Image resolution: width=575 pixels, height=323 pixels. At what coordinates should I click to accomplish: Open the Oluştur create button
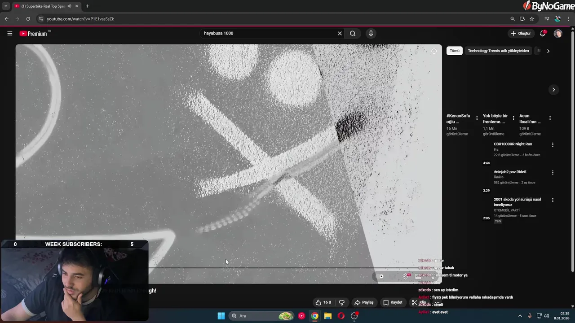521,33
